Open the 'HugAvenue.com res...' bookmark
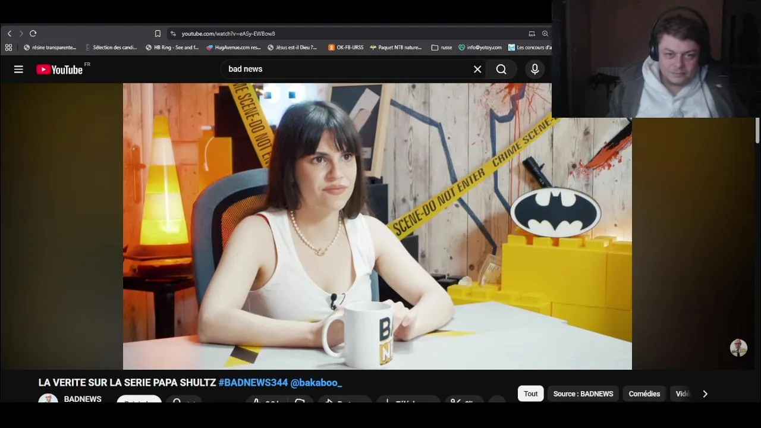The width and height of the screenshot is (761, 428). point(233,48)
